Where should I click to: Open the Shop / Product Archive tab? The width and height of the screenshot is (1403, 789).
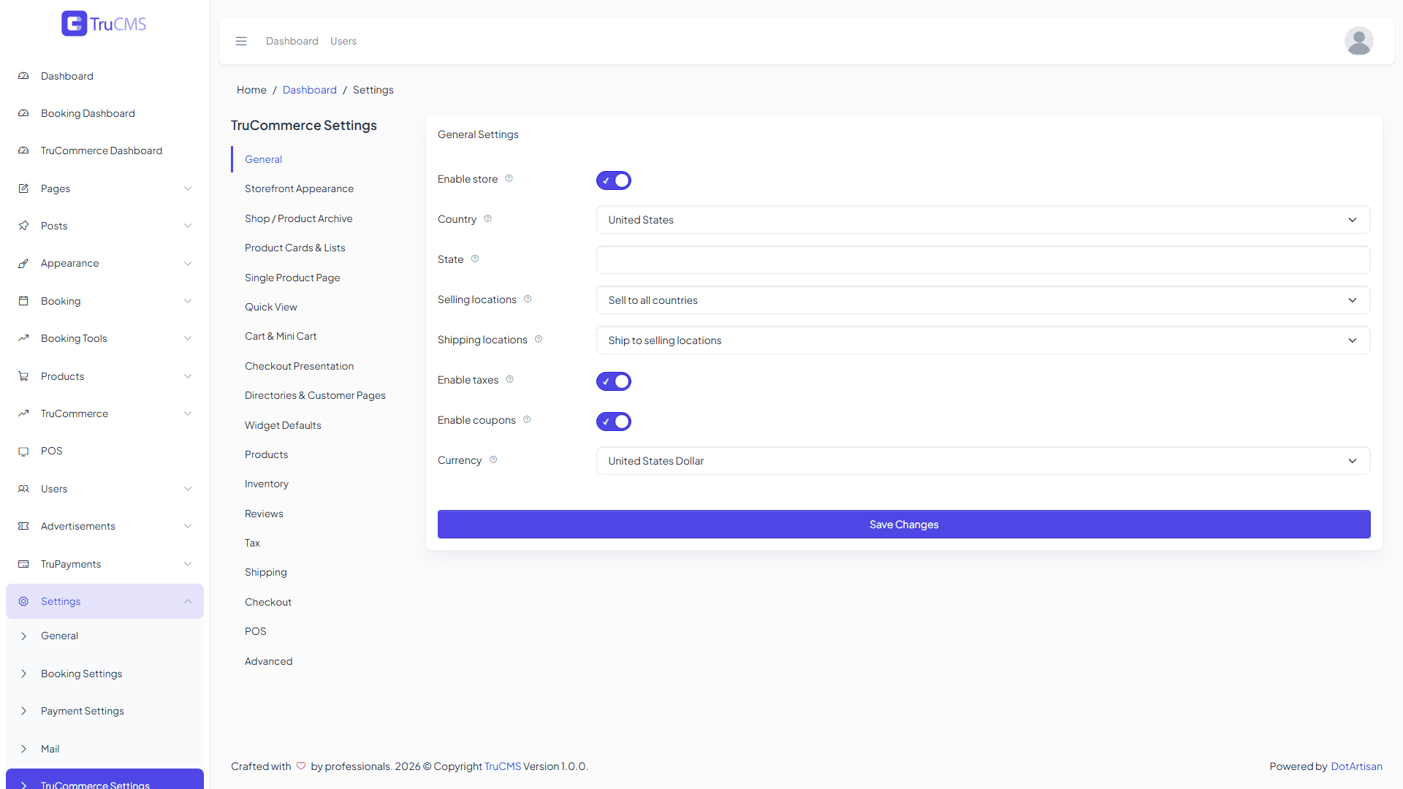(x=298, y=218)
